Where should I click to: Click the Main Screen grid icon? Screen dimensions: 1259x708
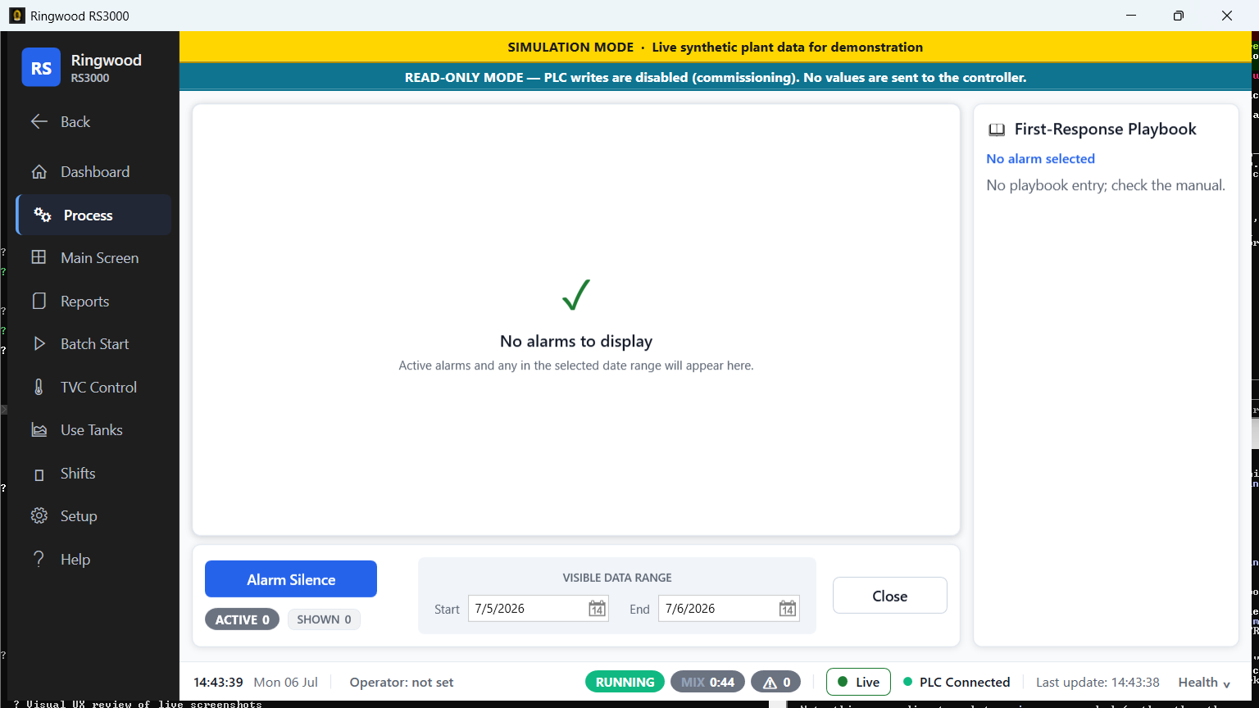39,257
